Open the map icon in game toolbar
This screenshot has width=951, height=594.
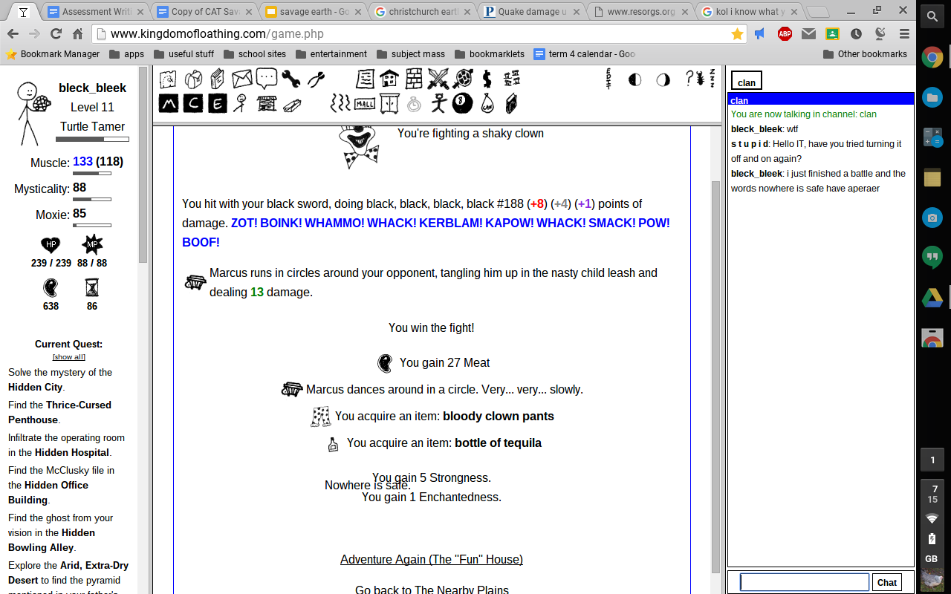pyautogui.click(x=169, y=79)
